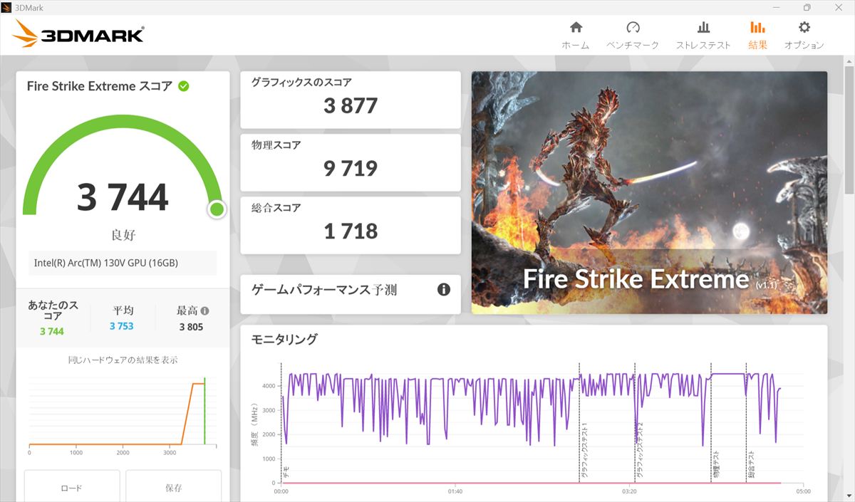Click the 同じハードウェアの結果を表示 label
855x502 pixels.
point(123,360)
